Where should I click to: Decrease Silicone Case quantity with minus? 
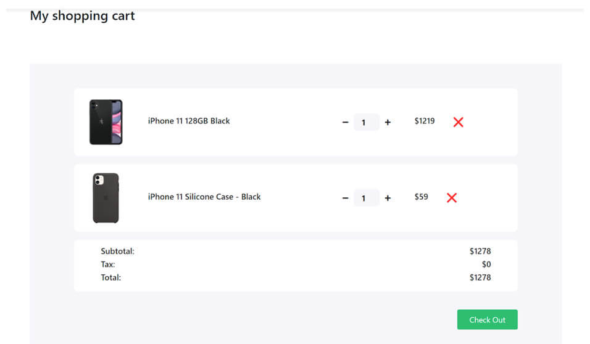point(346,198)
